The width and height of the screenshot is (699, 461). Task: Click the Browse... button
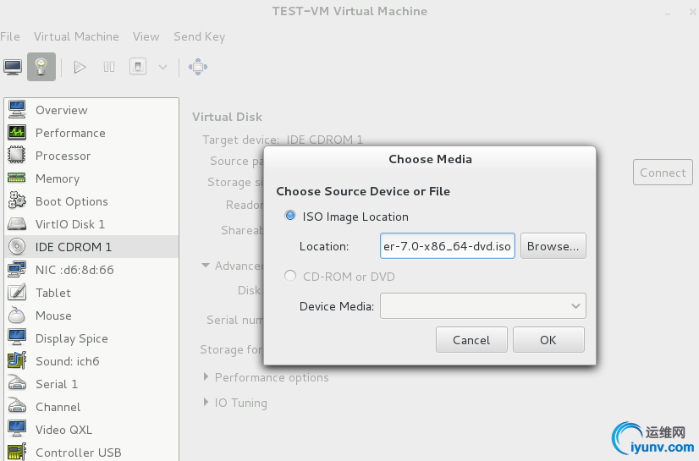pyautogui.click(x=553, y=246)
